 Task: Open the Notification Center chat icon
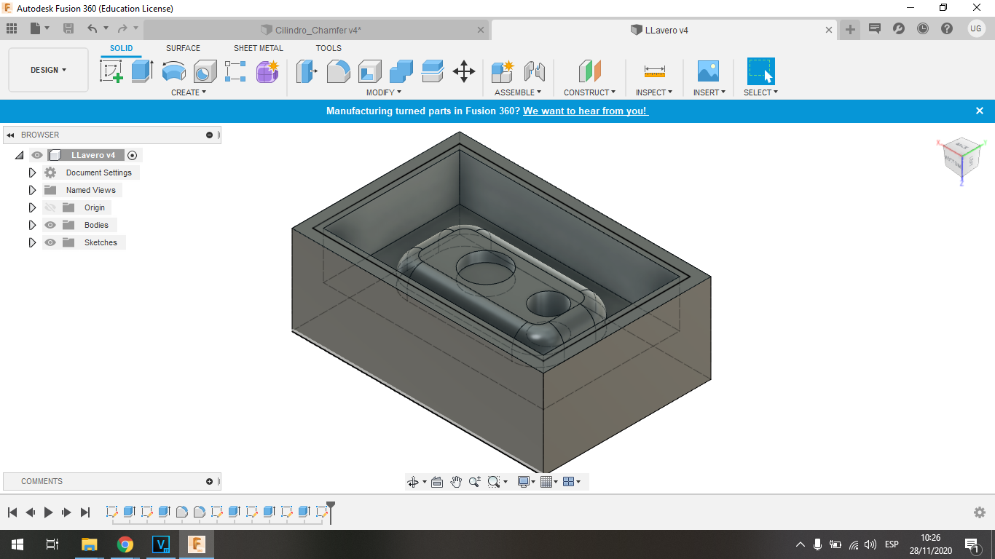click(x=875, y=29)
